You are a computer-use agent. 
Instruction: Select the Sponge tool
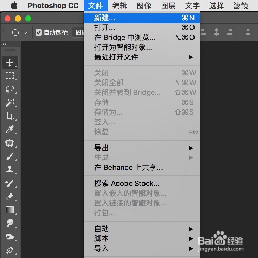pyautogui.click(x=10, y=237)
